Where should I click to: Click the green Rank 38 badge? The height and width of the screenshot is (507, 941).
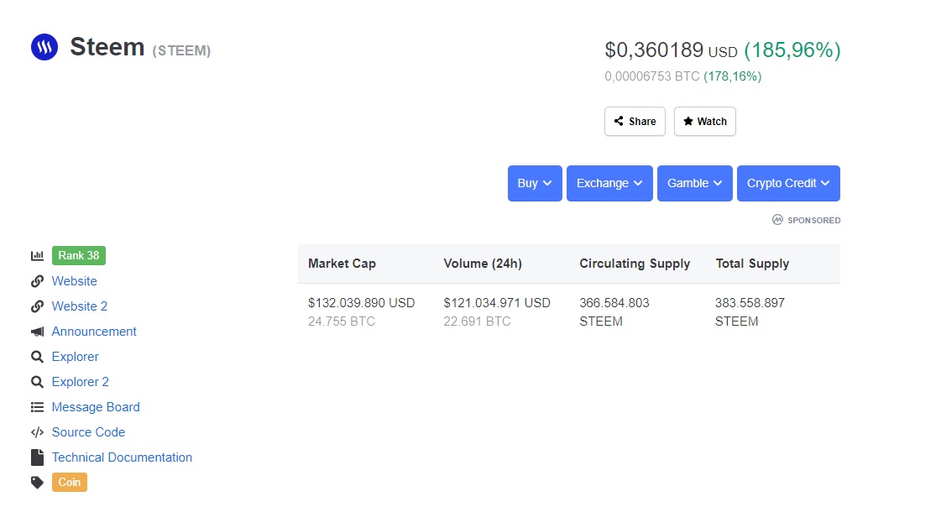coord(79,256)
